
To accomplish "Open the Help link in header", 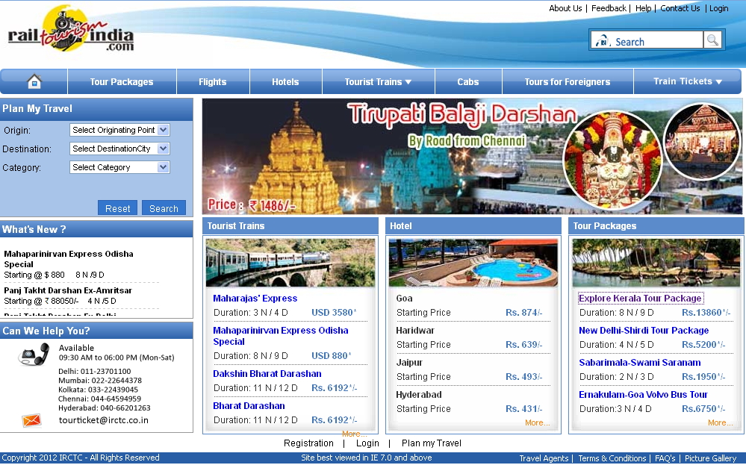I will click(643, 8).
